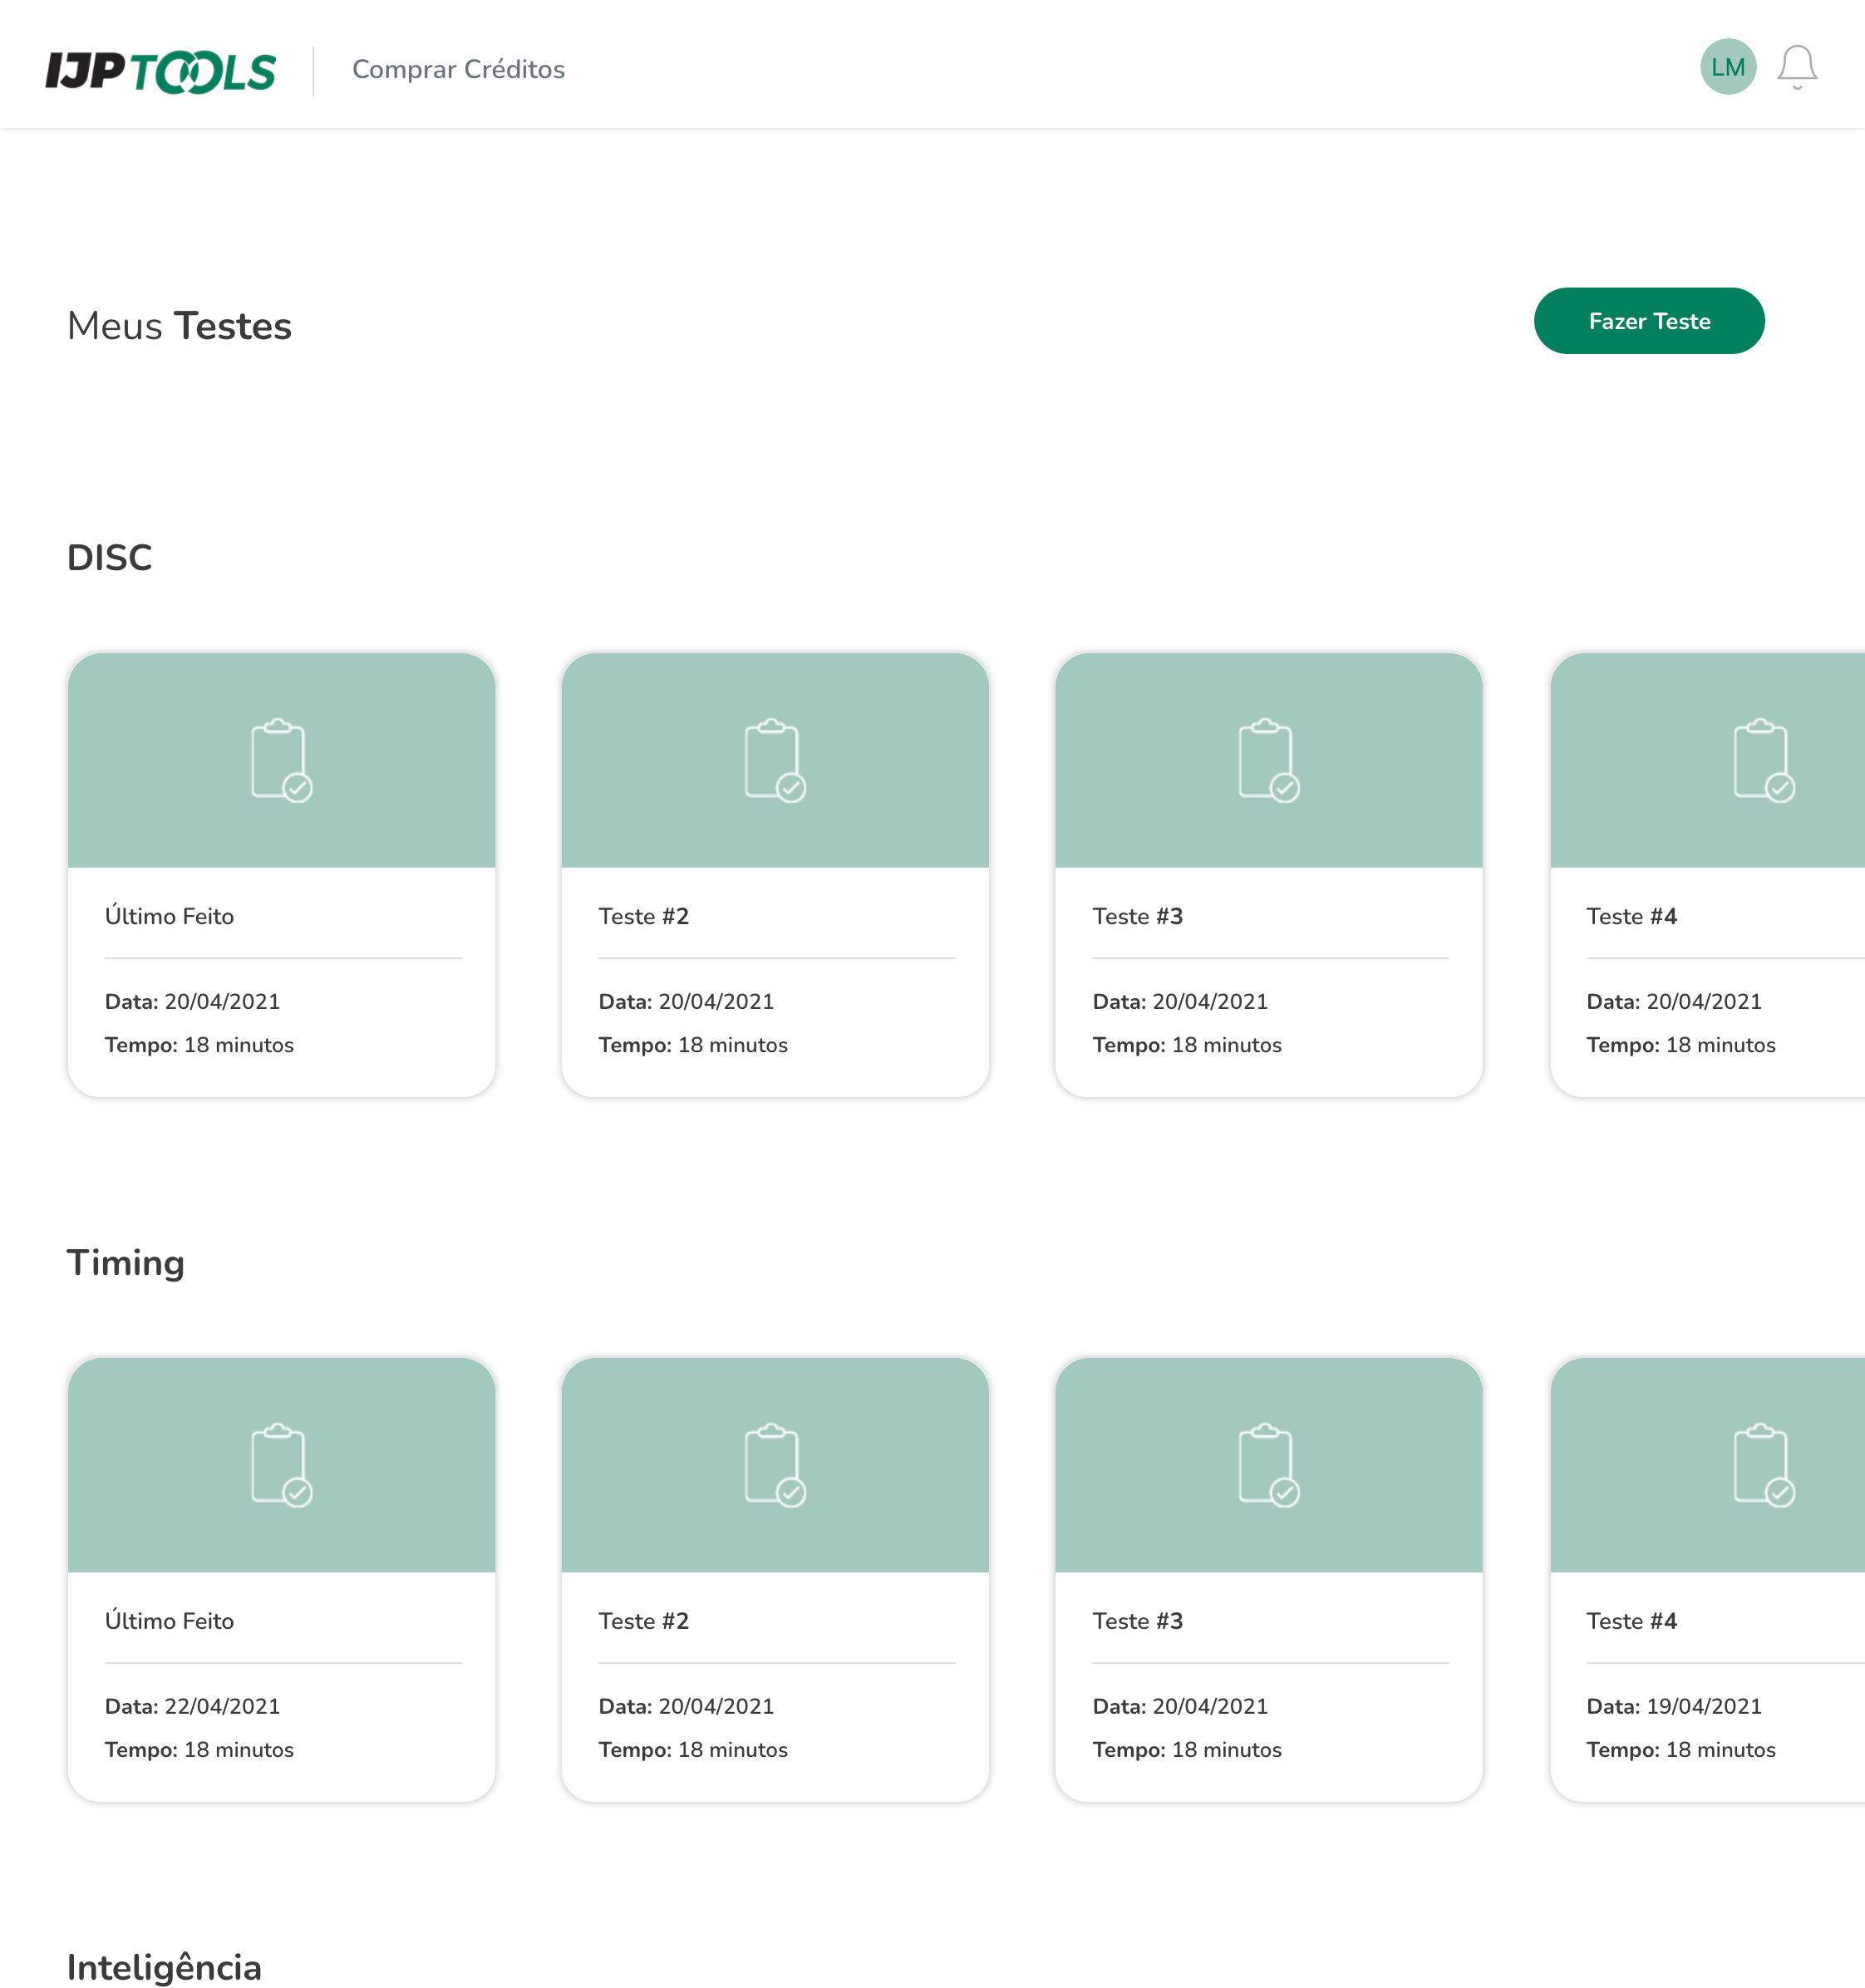
Task: Select 'Teste #4' title in Timing section
Action: click(1631, 1621)
